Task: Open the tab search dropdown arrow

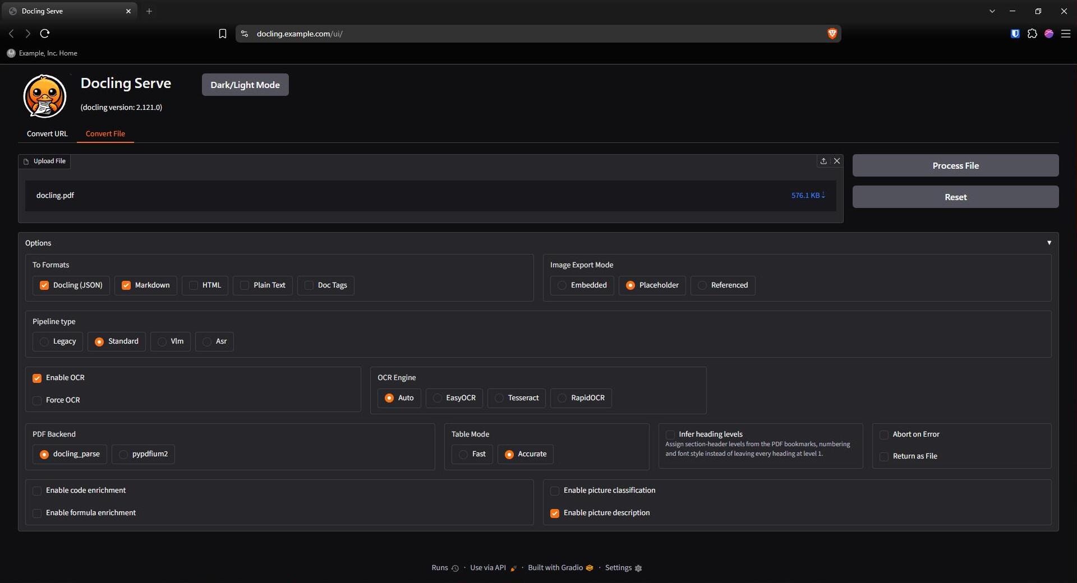Action: tap(992, 11)
